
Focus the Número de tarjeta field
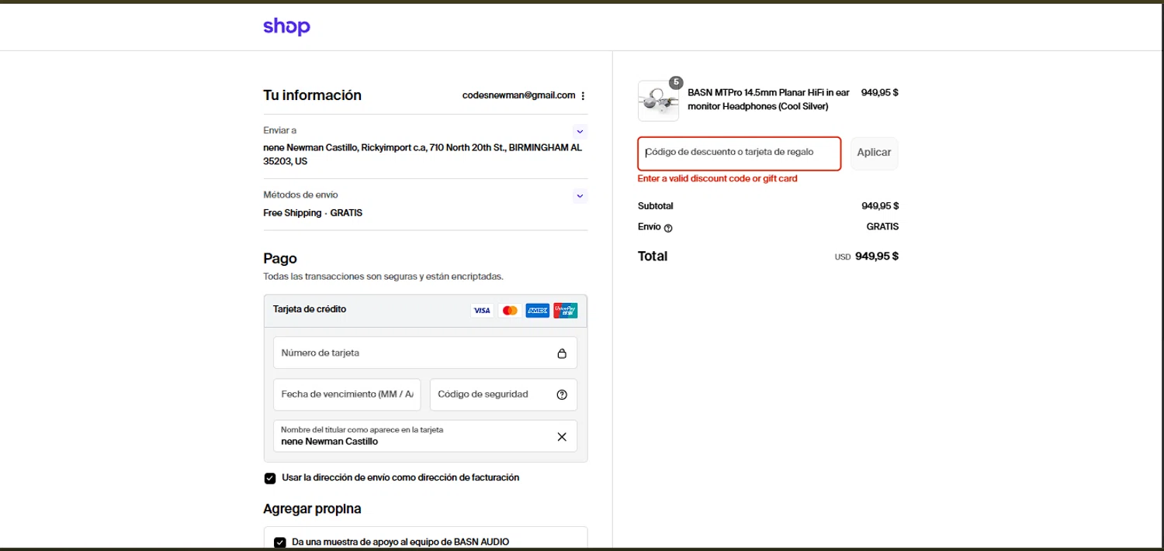425,353
